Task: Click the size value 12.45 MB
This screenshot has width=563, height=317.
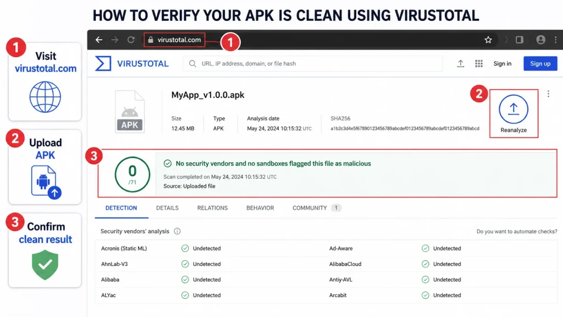Action: click(183, 128)
